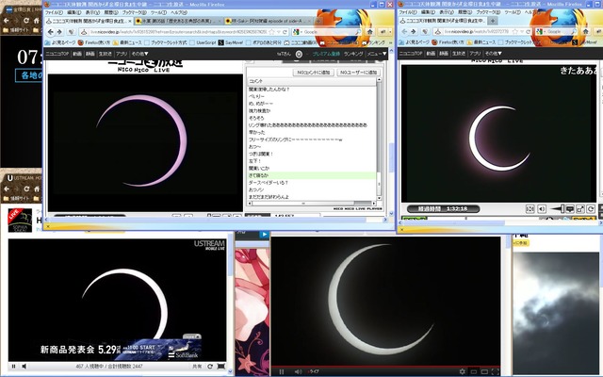Click the 各地 button in the NHK window
The width and height of the screenshot is (603, 377).
point(29,75)
